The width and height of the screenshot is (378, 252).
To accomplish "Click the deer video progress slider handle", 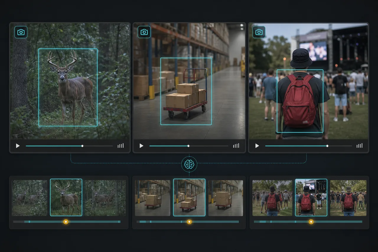I will point(82,146).
